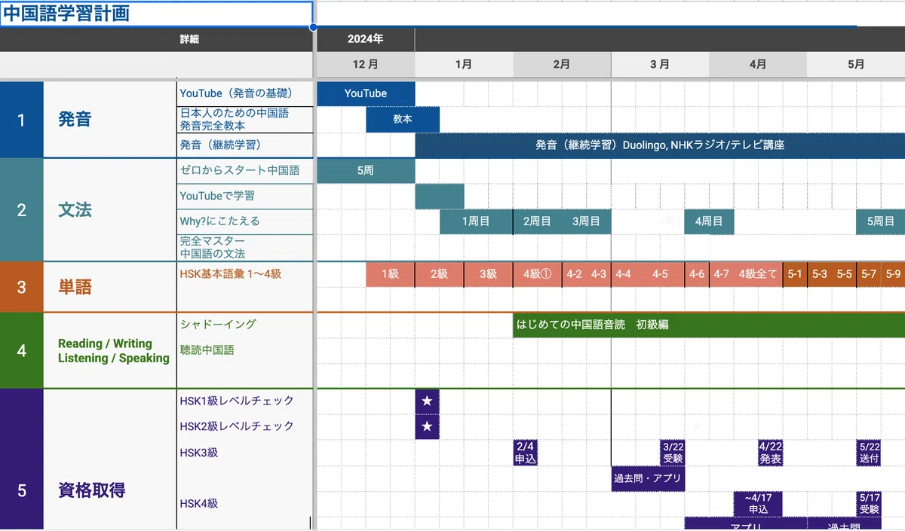Select the number 3 category cell
Viewport: 905px width, 531px height.
pos(22,287)
